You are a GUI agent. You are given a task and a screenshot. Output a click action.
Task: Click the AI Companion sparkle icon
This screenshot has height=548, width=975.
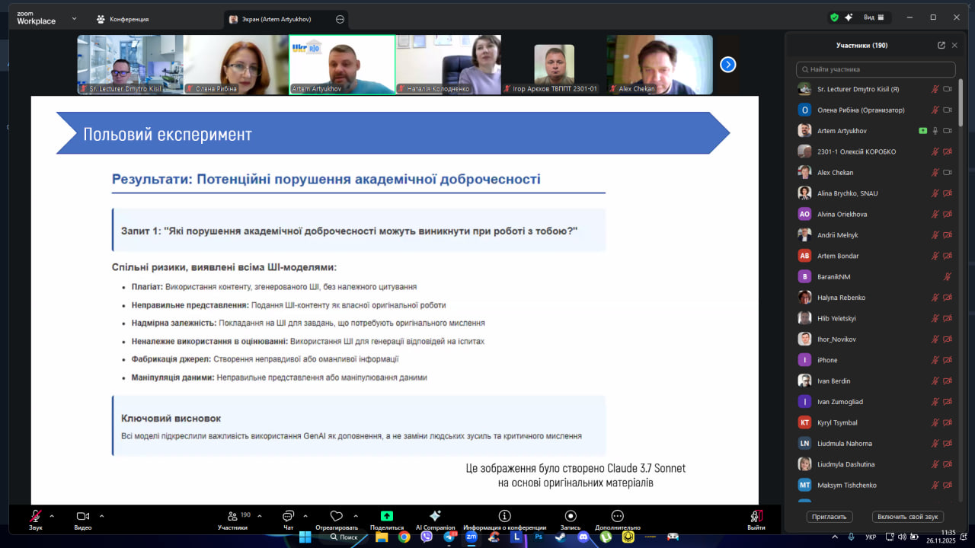tap(435, 516)
